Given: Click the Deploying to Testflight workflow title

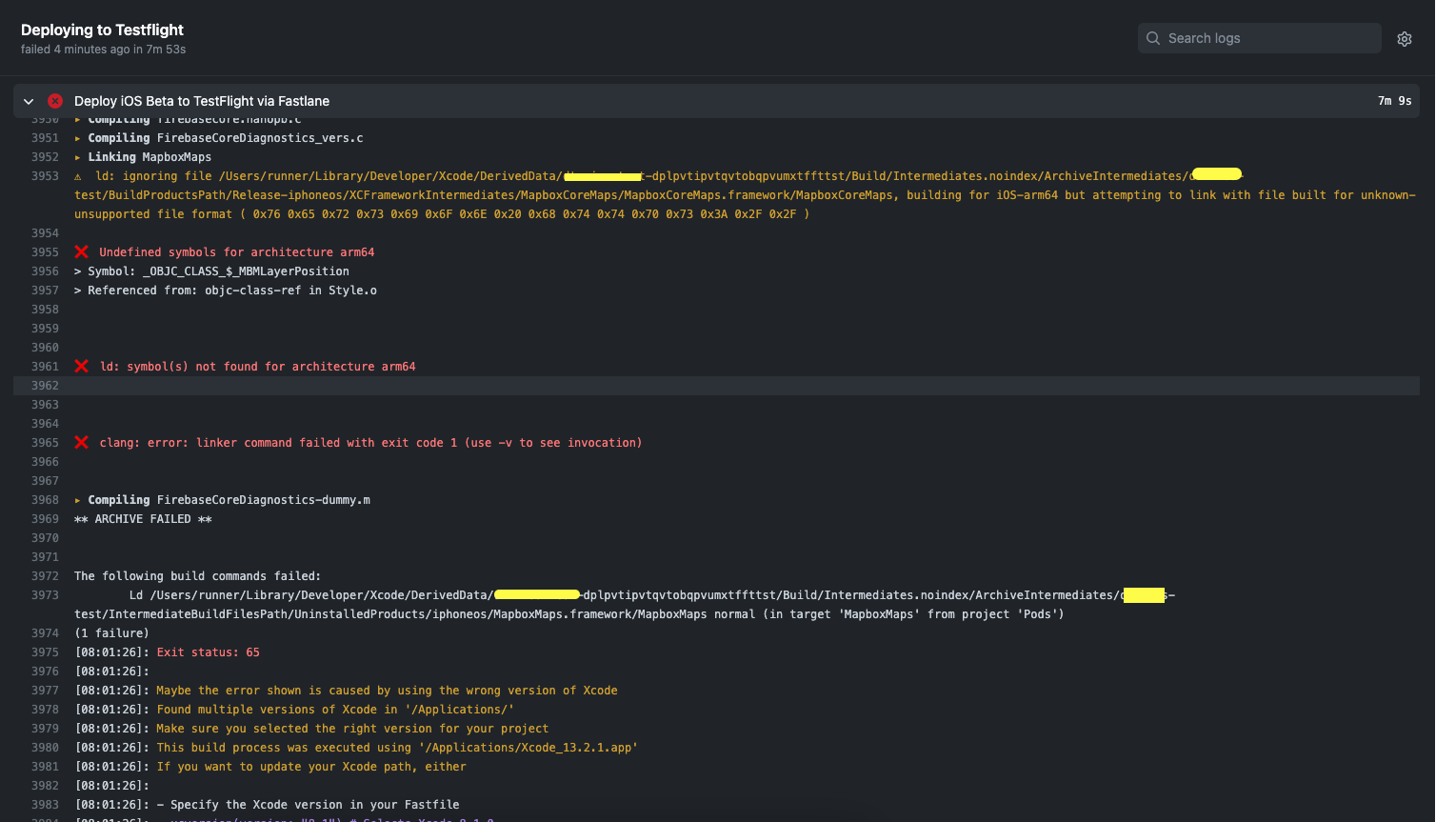Looking at the screenshot, I should pyautogui.click(x=102, y=30).
